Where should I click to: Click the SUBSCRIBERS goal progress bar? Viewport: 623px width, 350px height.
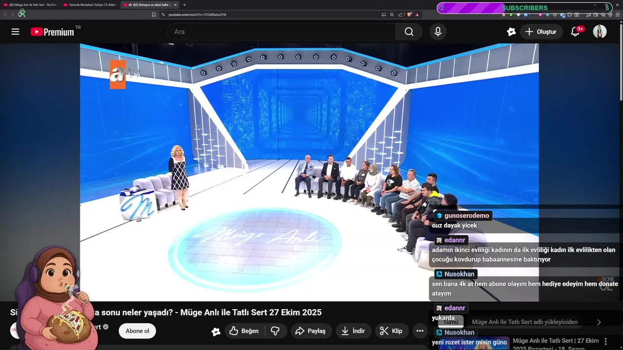click(524, 7)
